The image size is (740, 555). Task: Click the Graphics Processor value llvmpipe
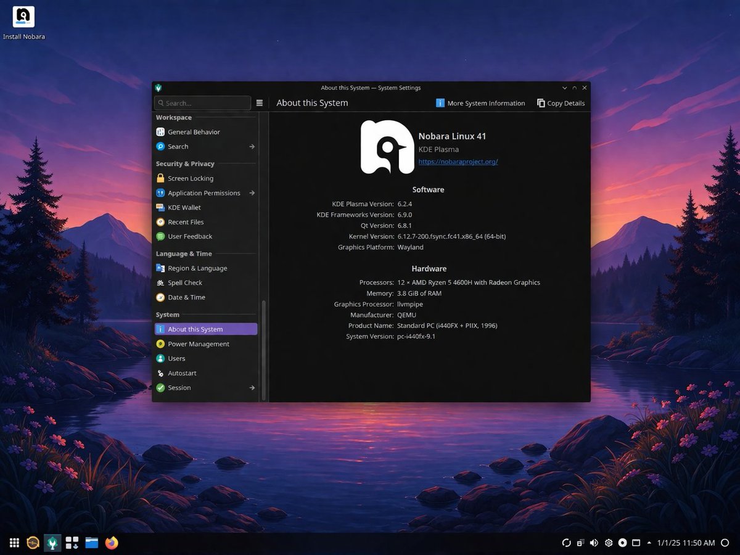(410, 304)
